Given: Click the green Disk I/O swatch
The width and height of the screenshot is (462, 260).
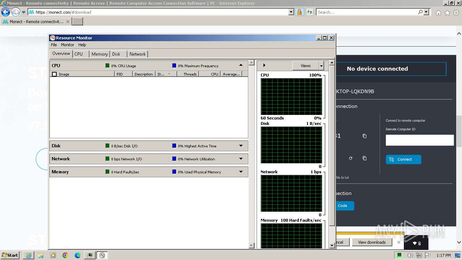Looking at the screenshot, I should (107, 146).
